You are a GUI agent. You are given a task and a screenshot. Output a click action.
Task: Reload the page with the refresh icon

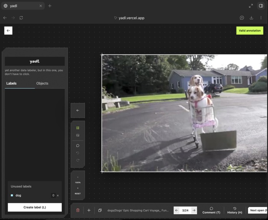coord(21,18)
